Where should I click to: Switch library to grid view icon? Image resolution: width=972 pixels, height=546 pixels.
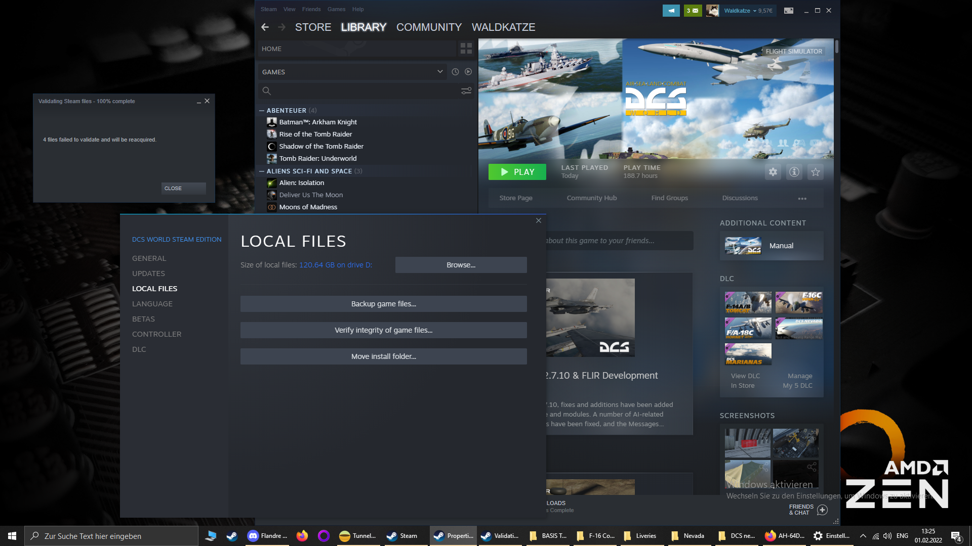(466, 49)
